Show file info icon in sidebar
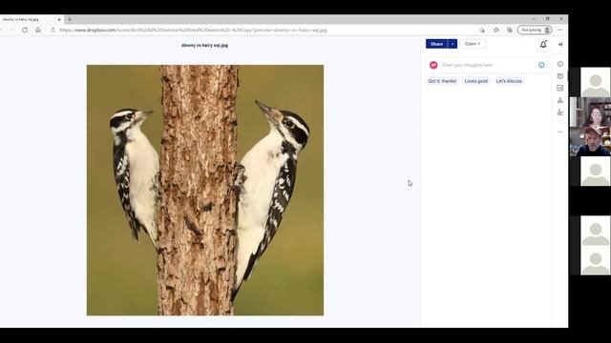Viewport: 611px width, 343px height. (560, 64)
